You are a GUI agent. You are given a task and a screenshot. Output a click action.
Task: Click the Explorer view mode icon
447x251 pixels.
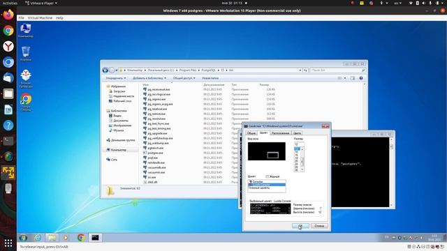[x=340, y=78]
